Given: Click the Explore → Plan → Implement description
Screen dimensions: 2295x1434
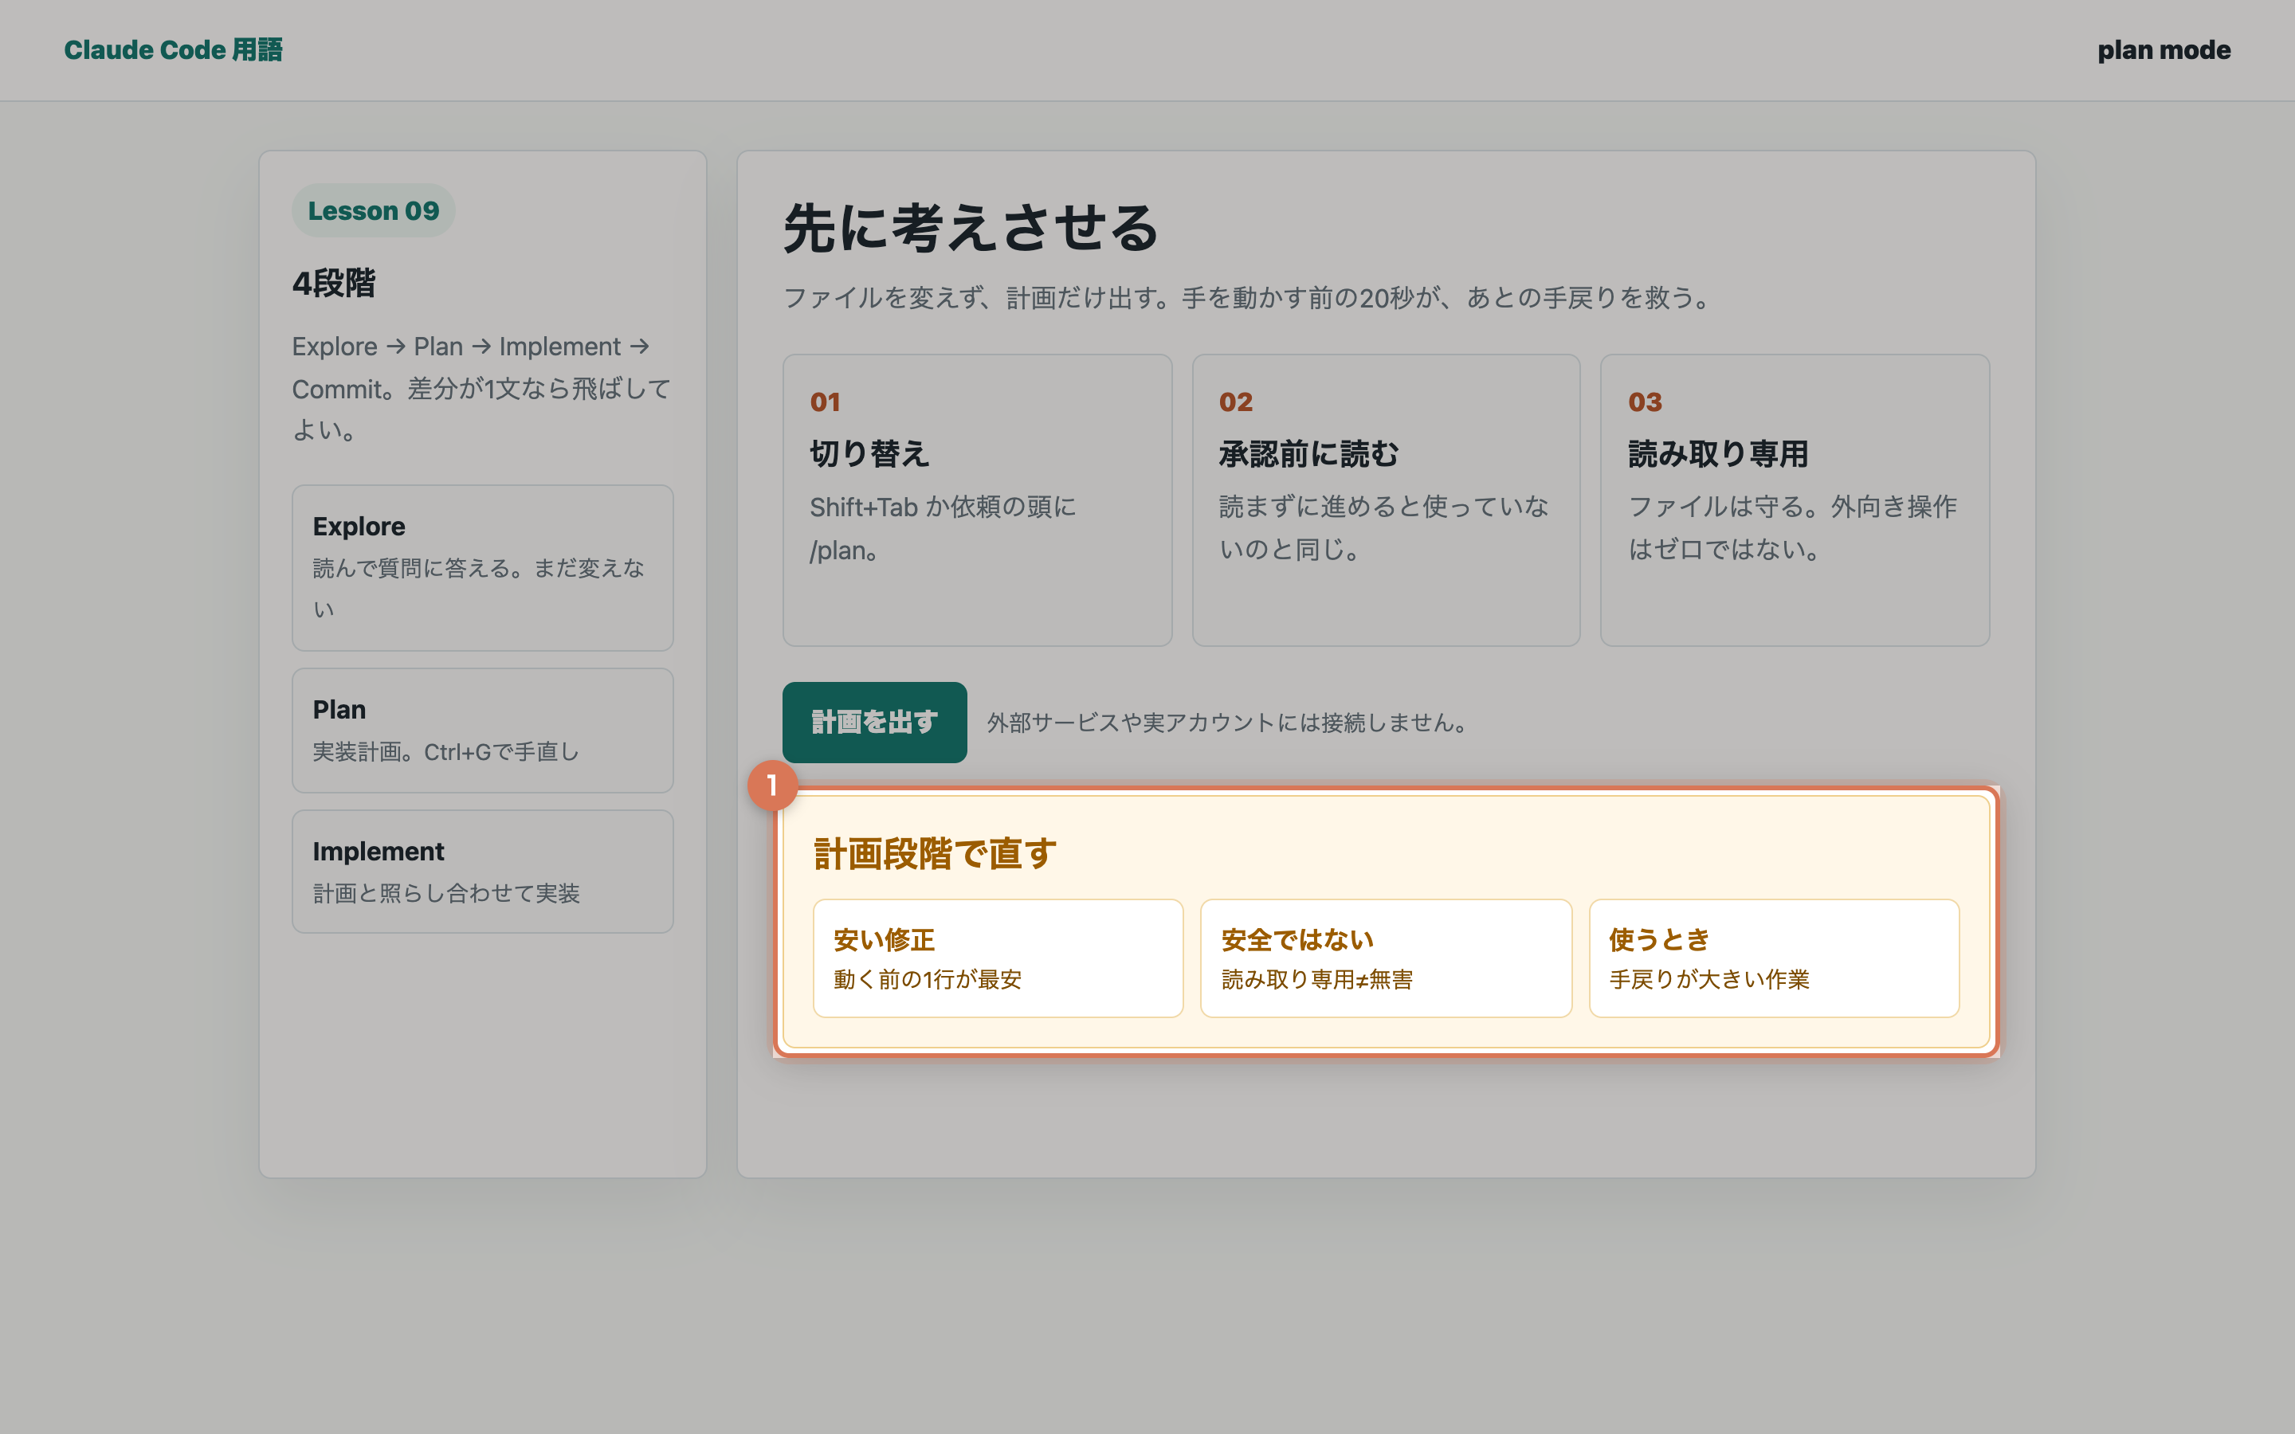Looking at the screenshot, I should coord(482,388).
